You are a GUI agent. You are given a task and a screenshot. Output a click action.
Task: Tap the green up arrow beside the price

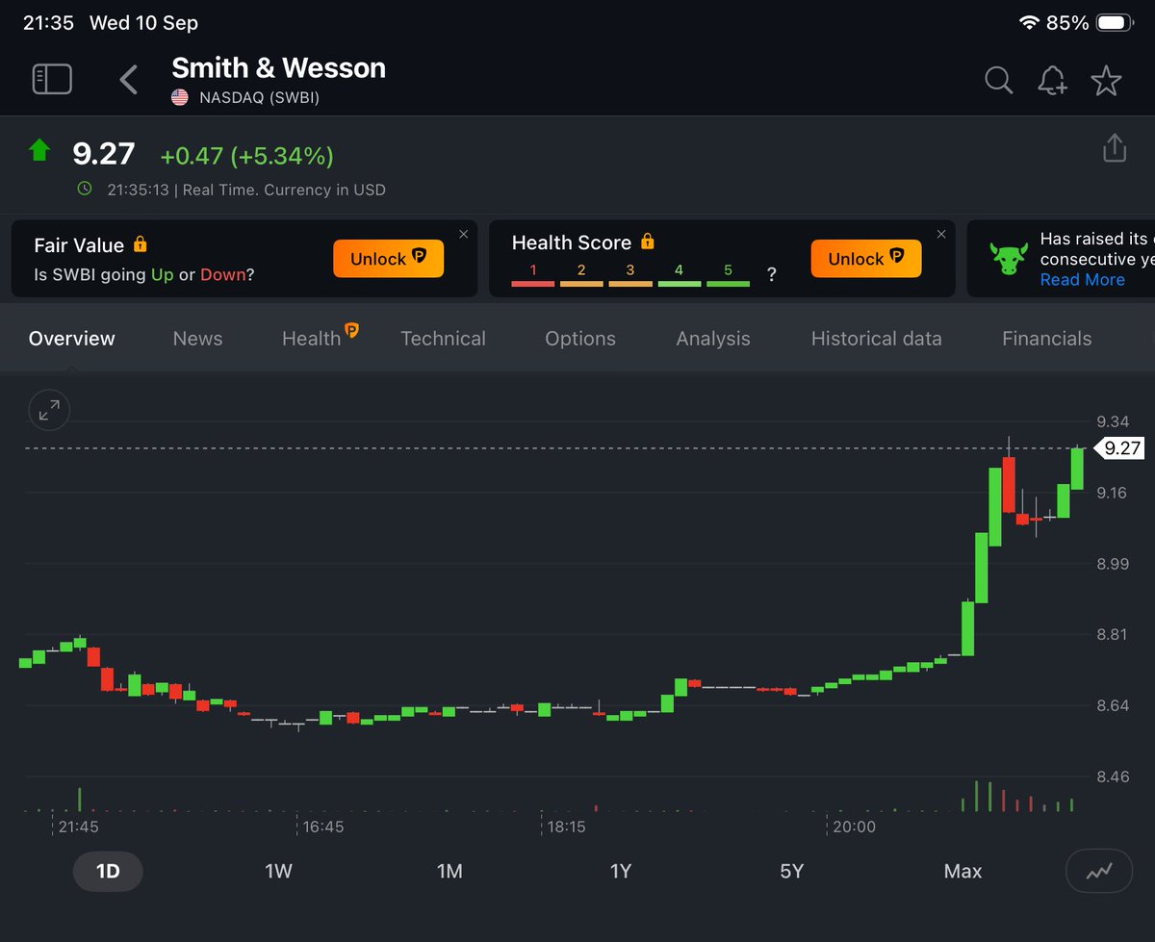coord(39,150)
